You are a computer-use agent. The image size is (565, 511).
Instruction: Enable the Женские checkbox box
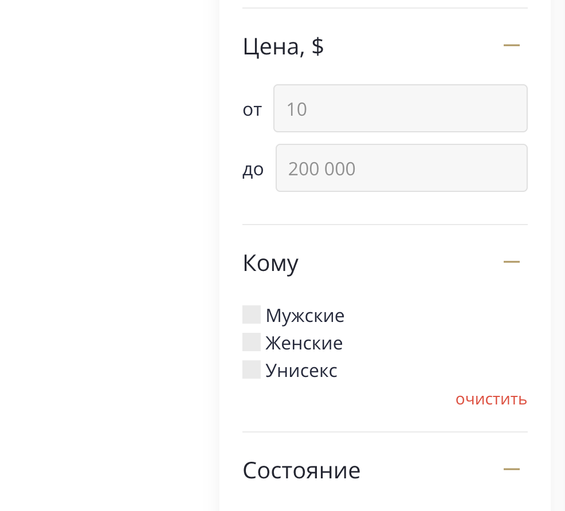point(252,342)
